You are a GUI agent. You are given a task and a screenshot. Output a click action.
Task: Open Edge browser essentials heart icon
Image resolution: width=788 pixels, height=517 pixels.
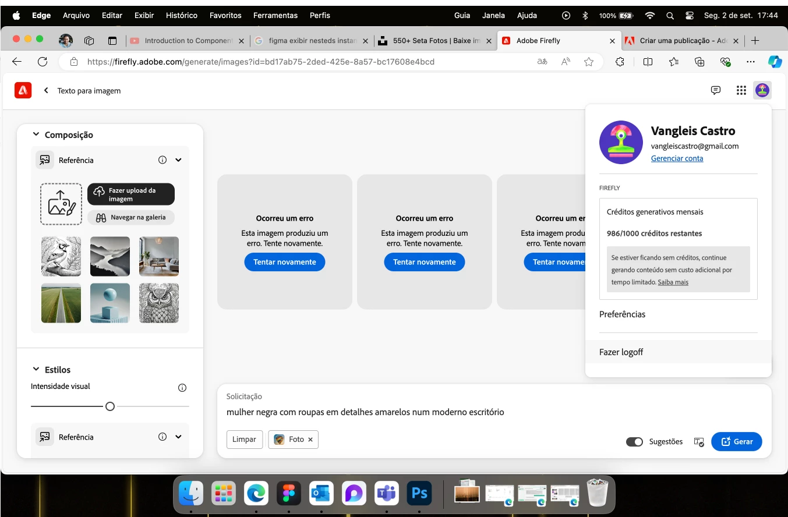[725, 62]
